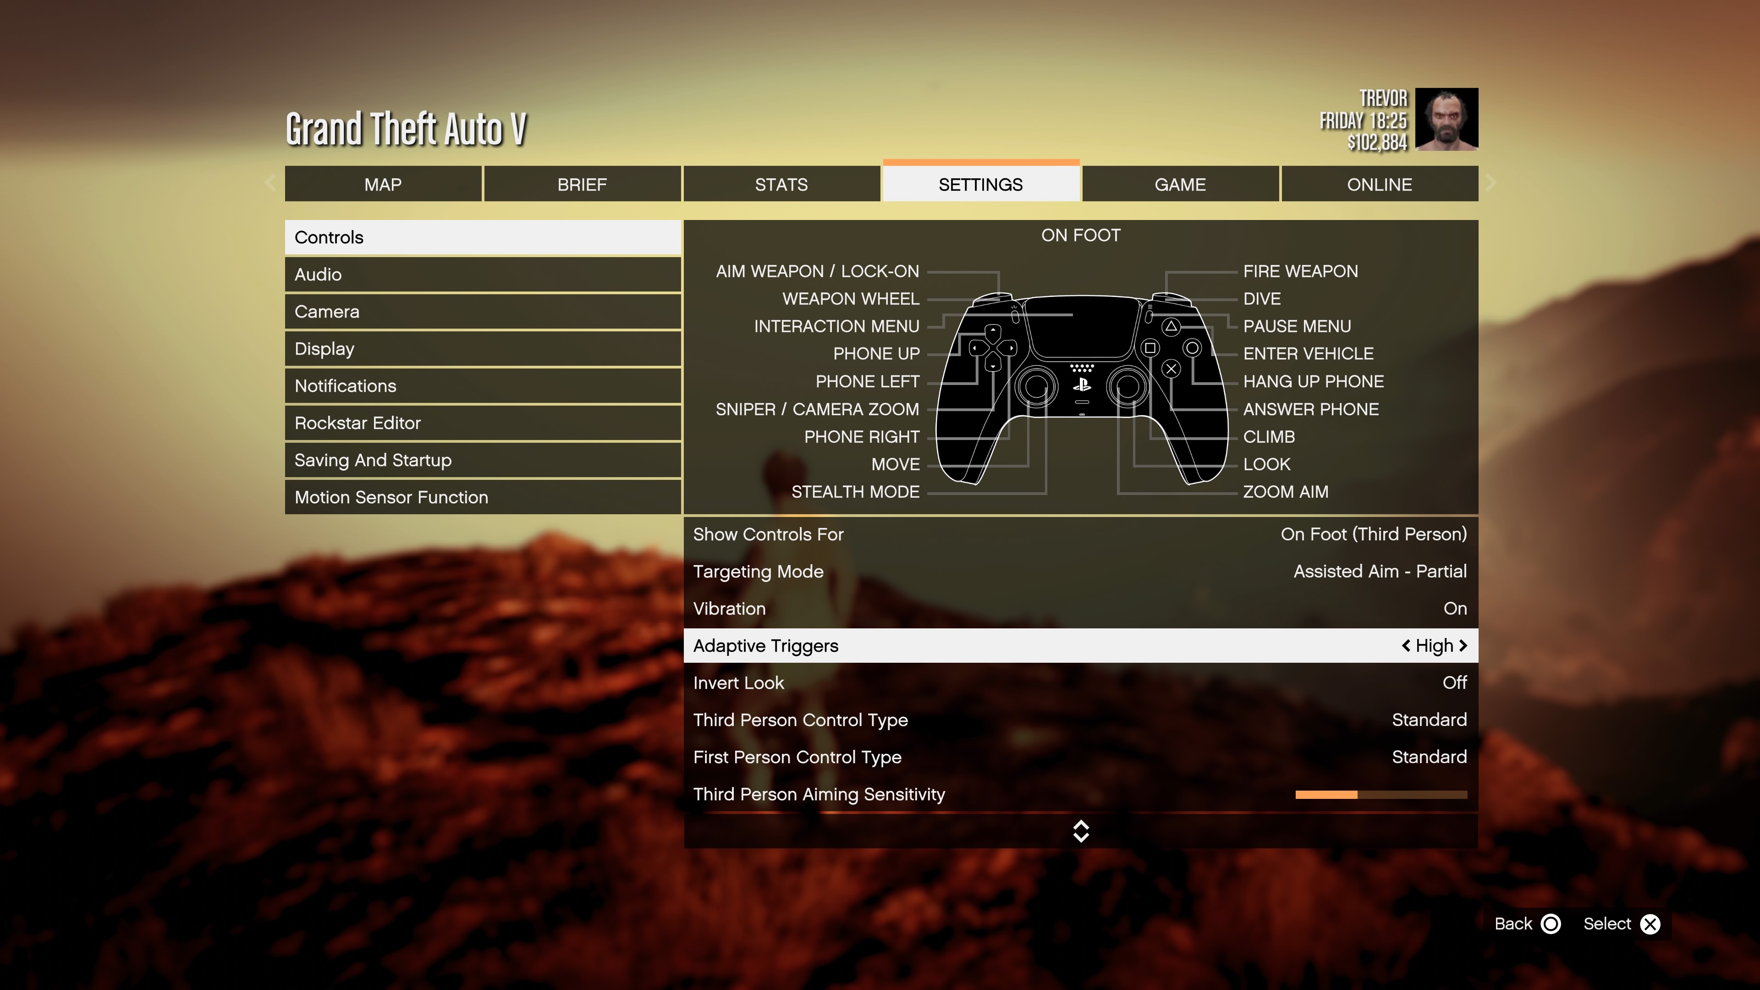
Task: Open the Saving And Startup settings category
Action: click(x=482, y=460)
